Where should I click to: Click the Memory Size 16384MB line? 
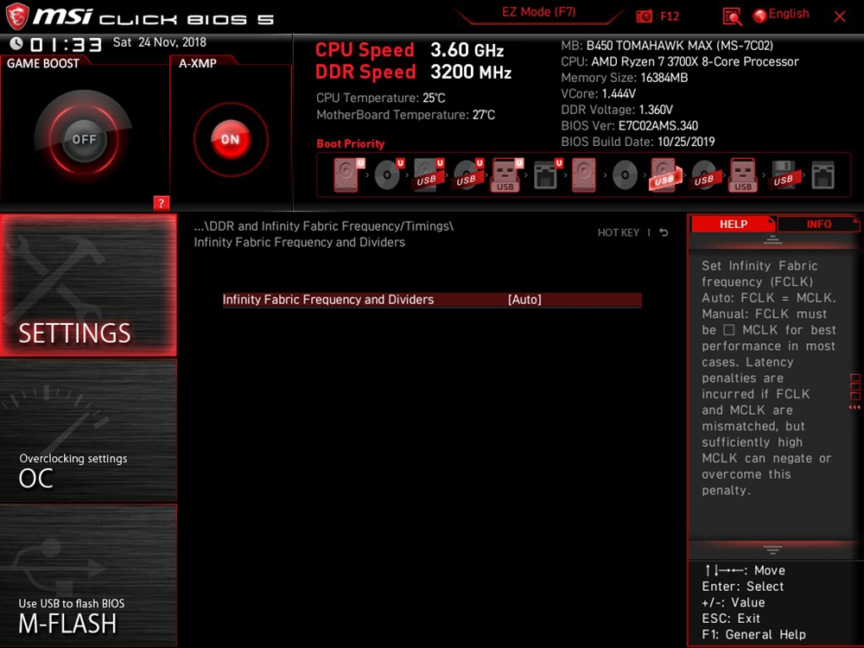pos(625,78)
